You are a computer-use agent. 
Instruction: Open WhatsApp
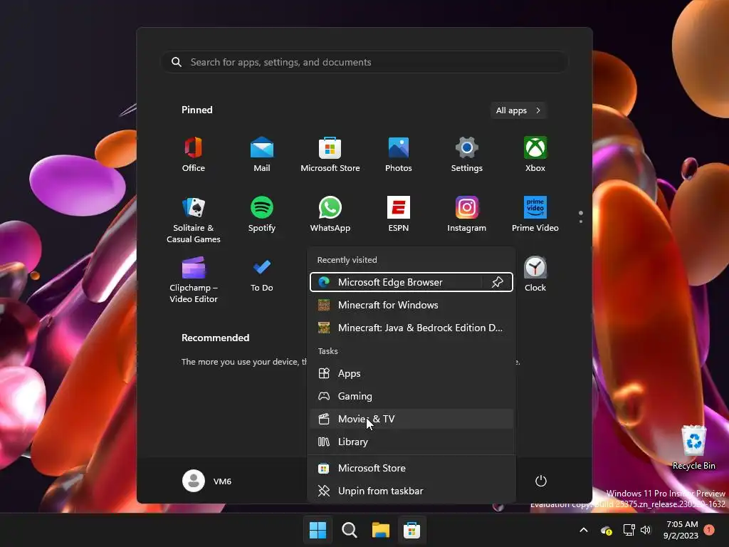(x=330, y=214)
